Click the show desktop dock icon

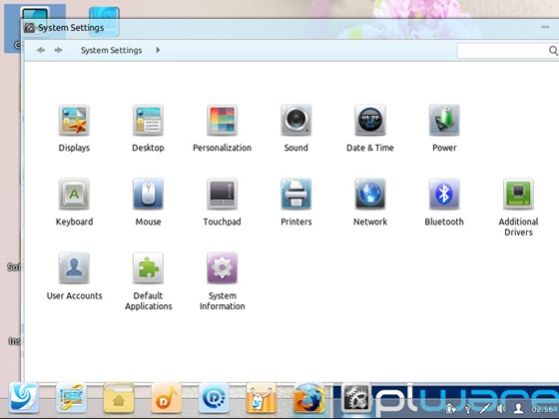click(x=71, y=398)
